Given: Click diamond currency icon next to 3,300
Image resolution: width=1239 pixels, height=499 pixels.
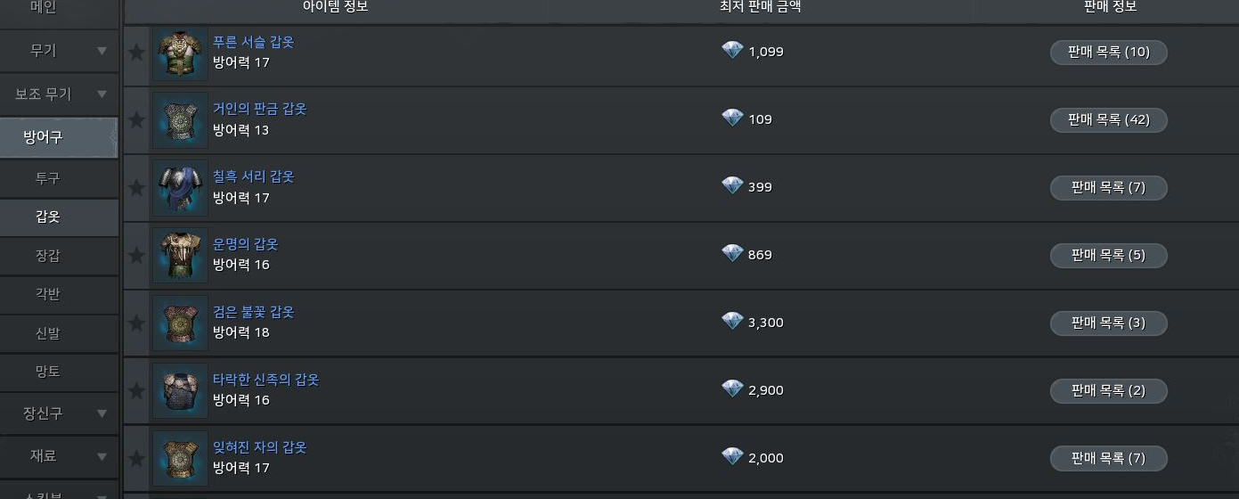Looking at the screenshot, I should (x=732, y=321).
